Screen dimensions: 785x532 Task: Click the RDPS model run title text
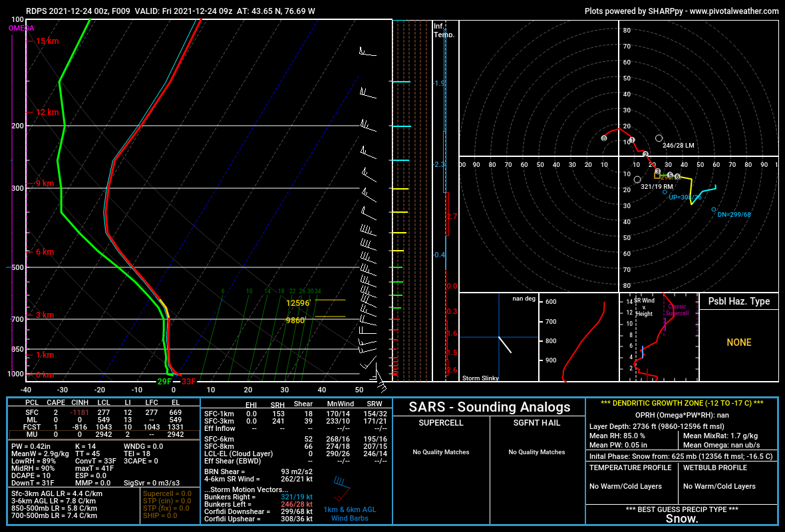click(171, 11)
